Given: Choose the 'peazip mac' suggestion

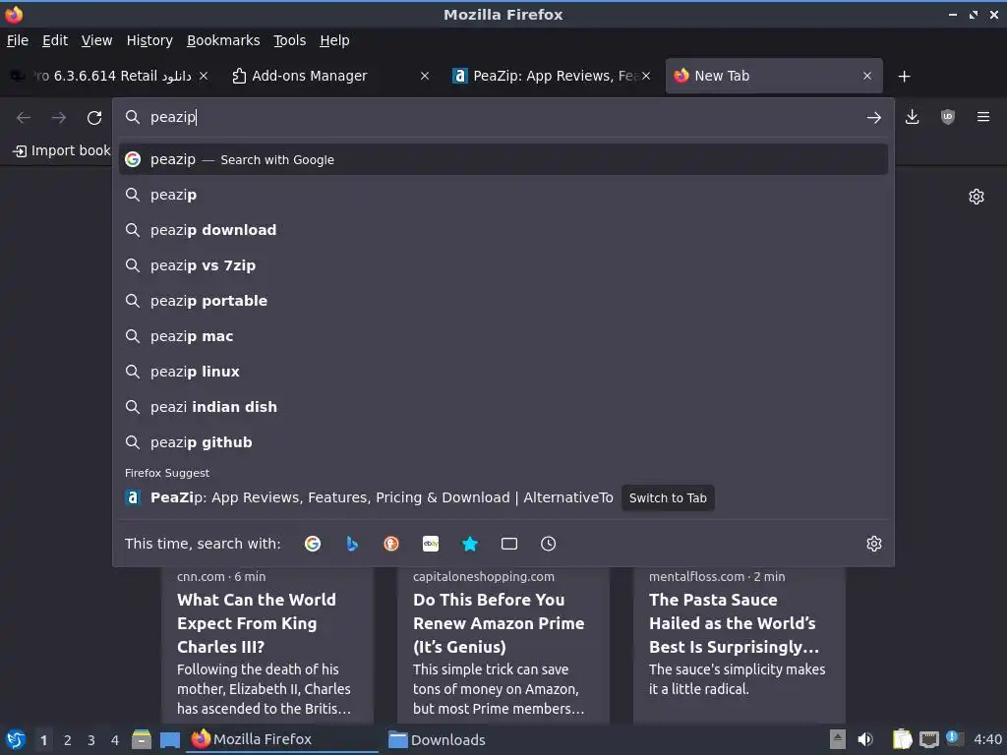Looking at the screenshot, I should coord(503,336).
